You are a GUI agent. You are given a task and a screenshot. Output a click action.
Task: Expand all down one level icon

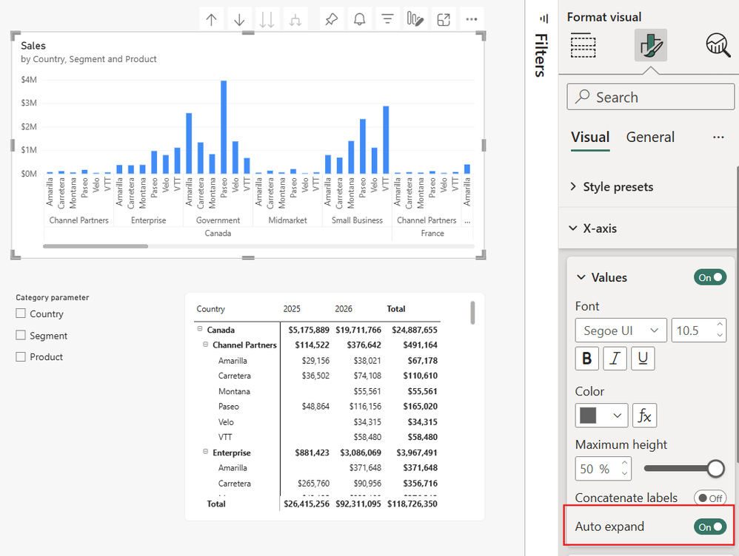[x=295, y=20]
